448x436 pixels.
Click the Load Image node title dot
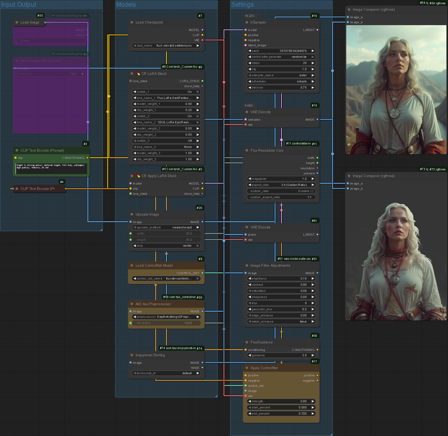pyautogui.click(x=17, y=22)
